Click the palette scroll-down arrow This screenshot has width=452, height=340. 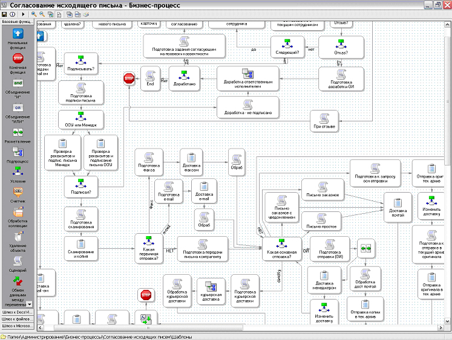coord(30,303)
